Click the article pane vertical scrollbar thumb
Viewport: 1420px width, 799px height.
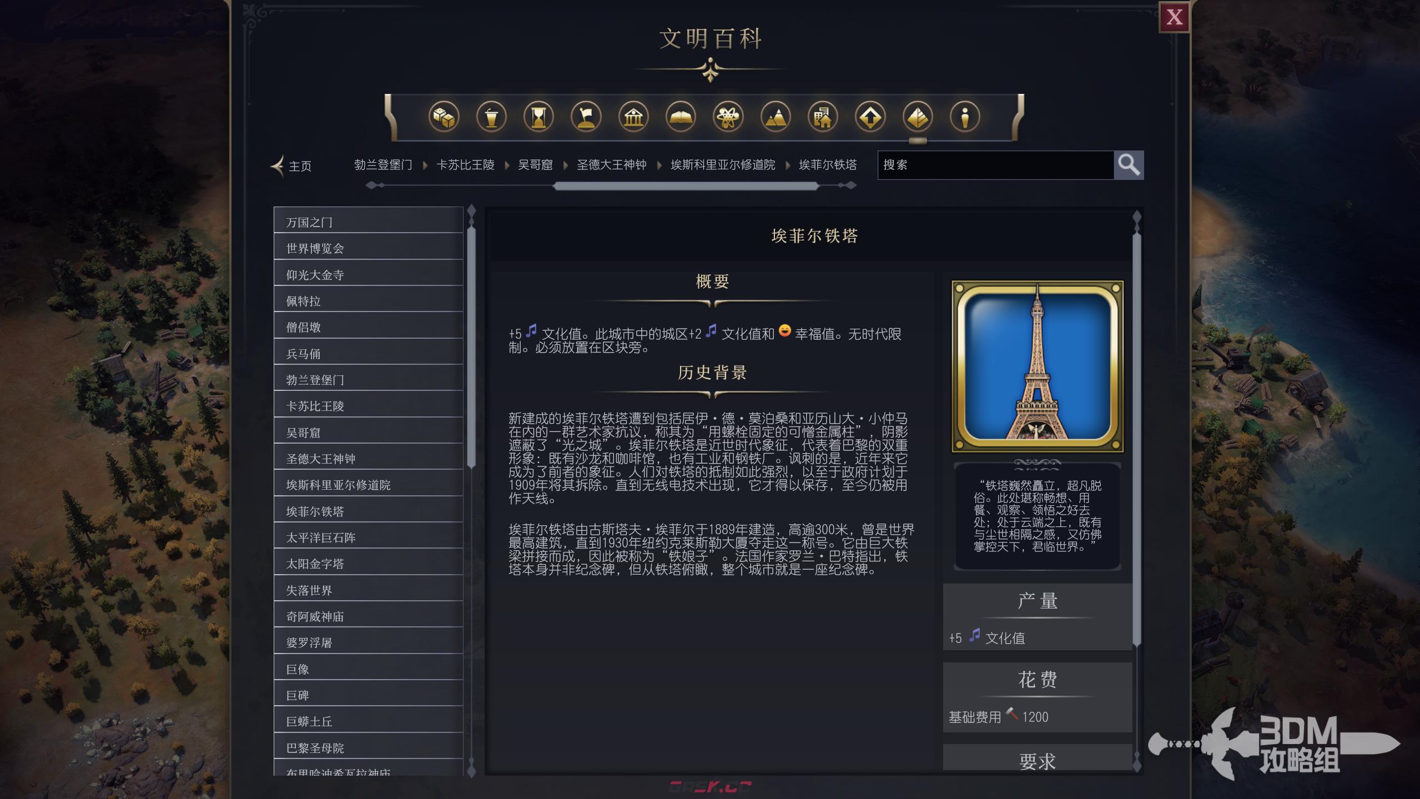(1136, 439)
